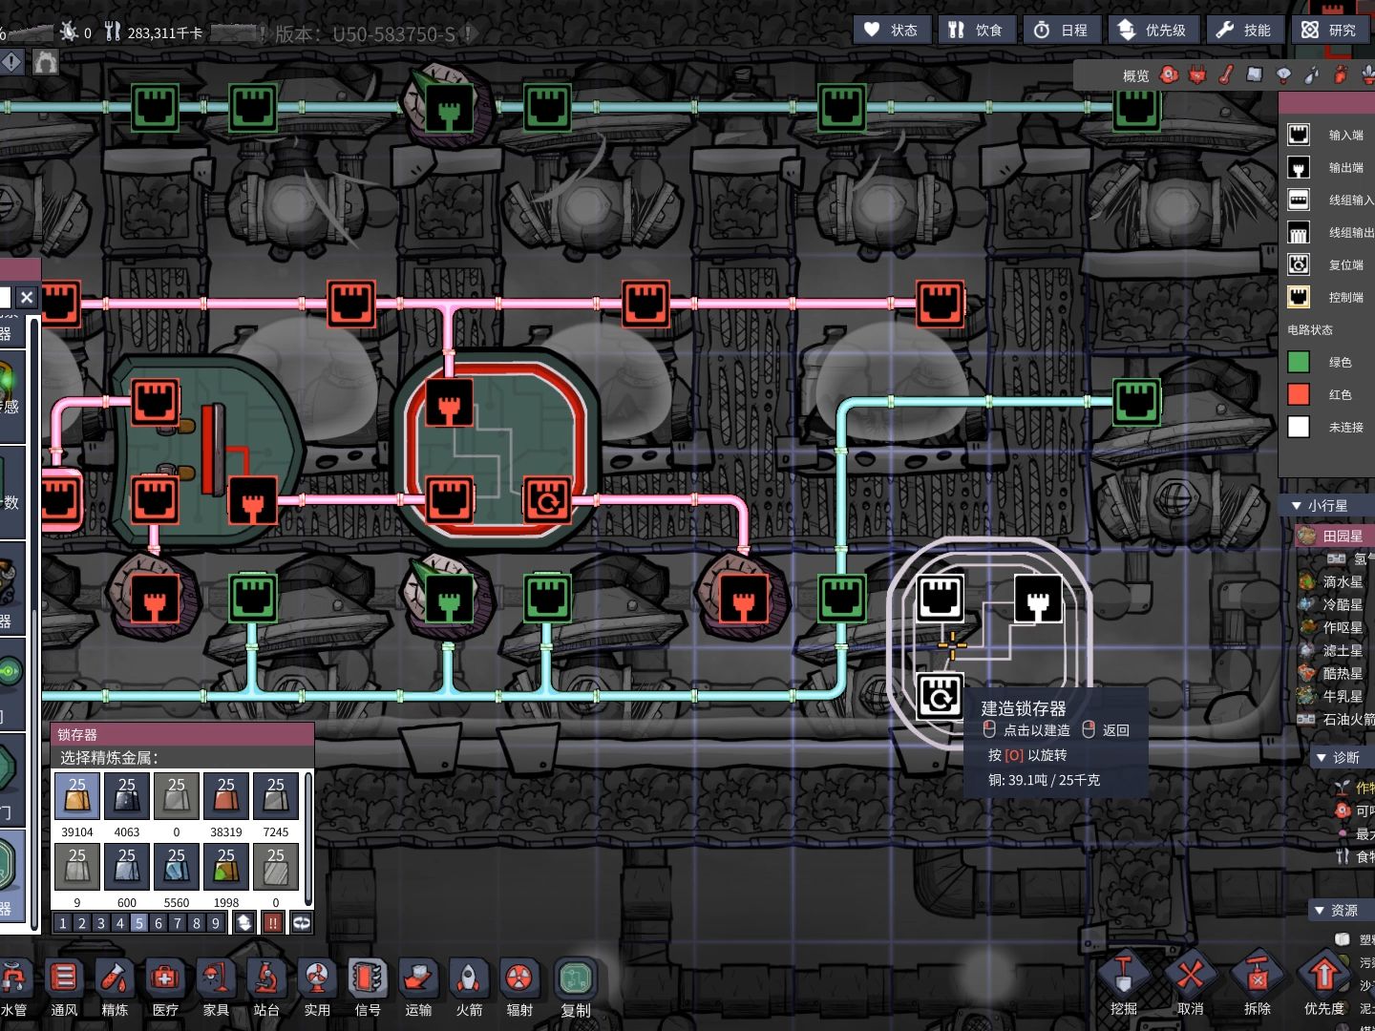Open the Priorities (优先级) screen
The image size is (1375, 1031).
pyautogui.click(x=1152, y=30)
